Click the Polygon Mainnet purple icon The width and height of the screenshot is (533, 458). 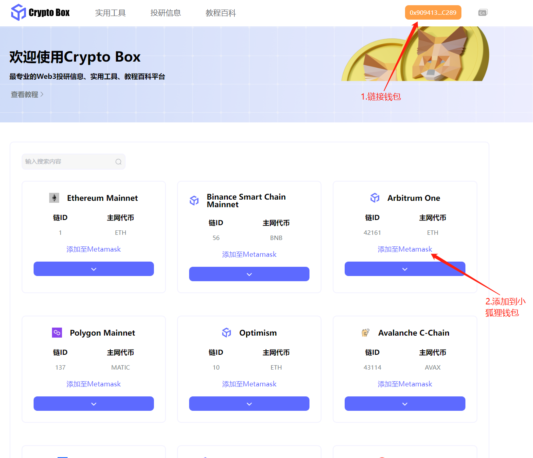[57, 332]
